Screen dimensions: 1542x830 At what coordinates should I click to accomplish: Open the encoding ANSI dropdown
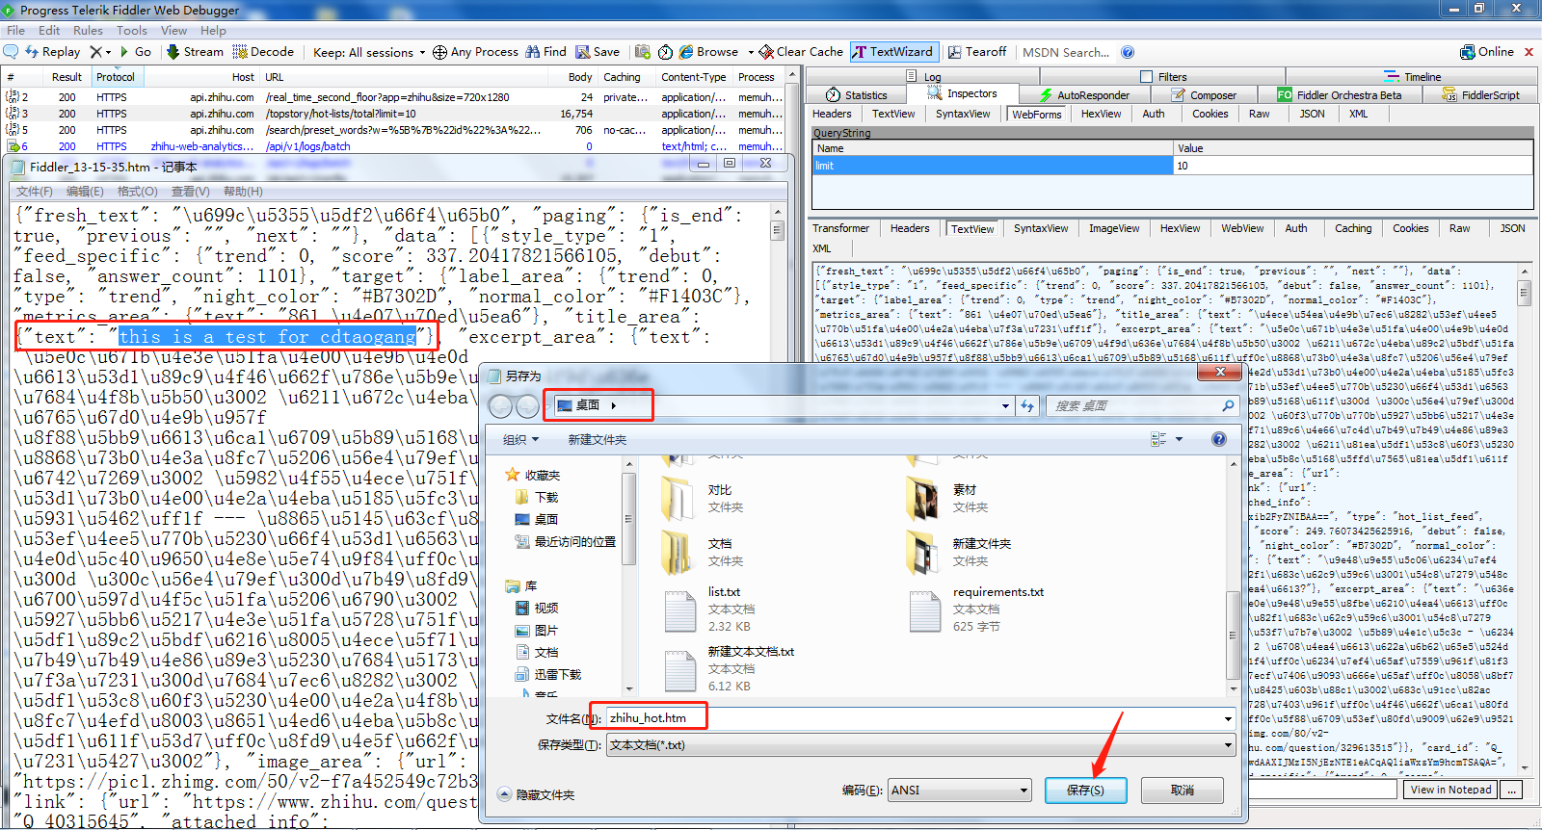(x=960, y=791)
